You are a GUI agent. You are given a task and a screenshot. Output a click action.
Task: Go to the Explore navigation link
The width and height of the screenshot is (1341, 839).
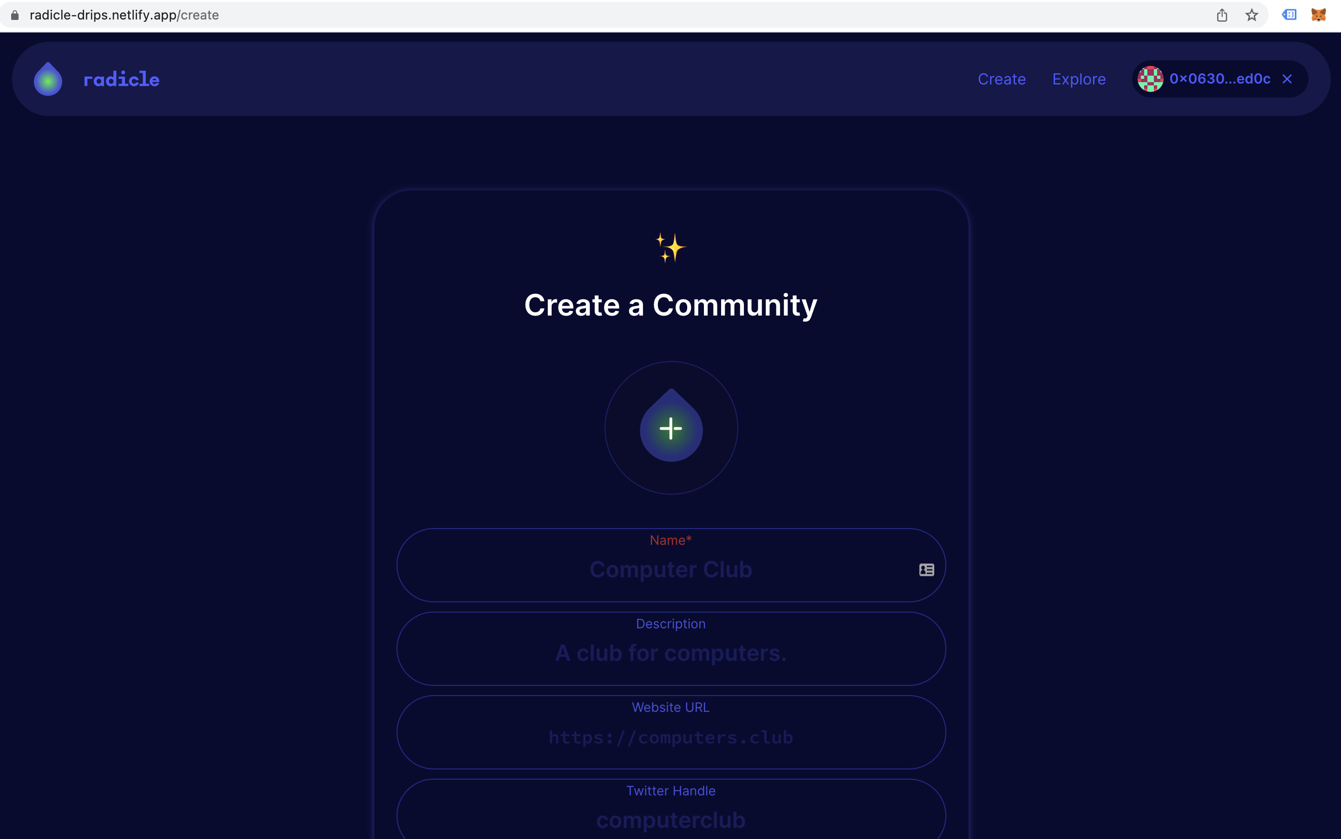[x=1079, y=79]
